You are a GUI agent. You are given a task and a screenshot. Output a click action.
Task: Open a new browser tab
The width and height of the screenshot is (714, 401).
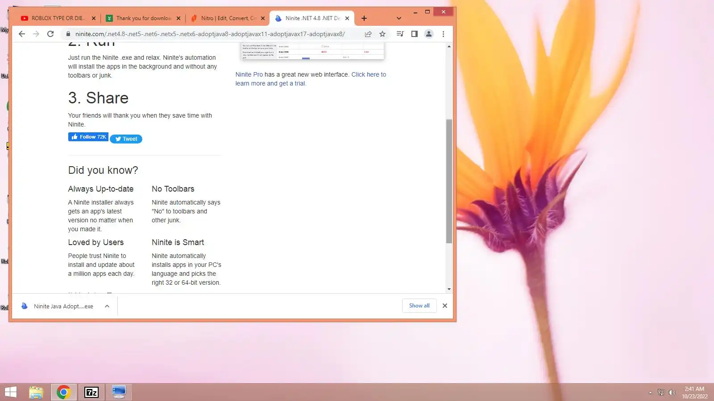point(364,18)
